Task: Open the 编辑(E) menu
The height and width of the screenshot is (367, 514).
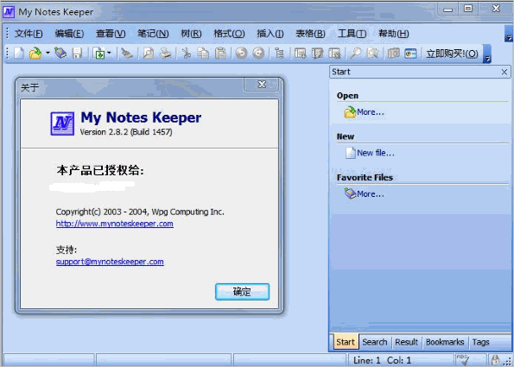Action: (x=69, y=34)
